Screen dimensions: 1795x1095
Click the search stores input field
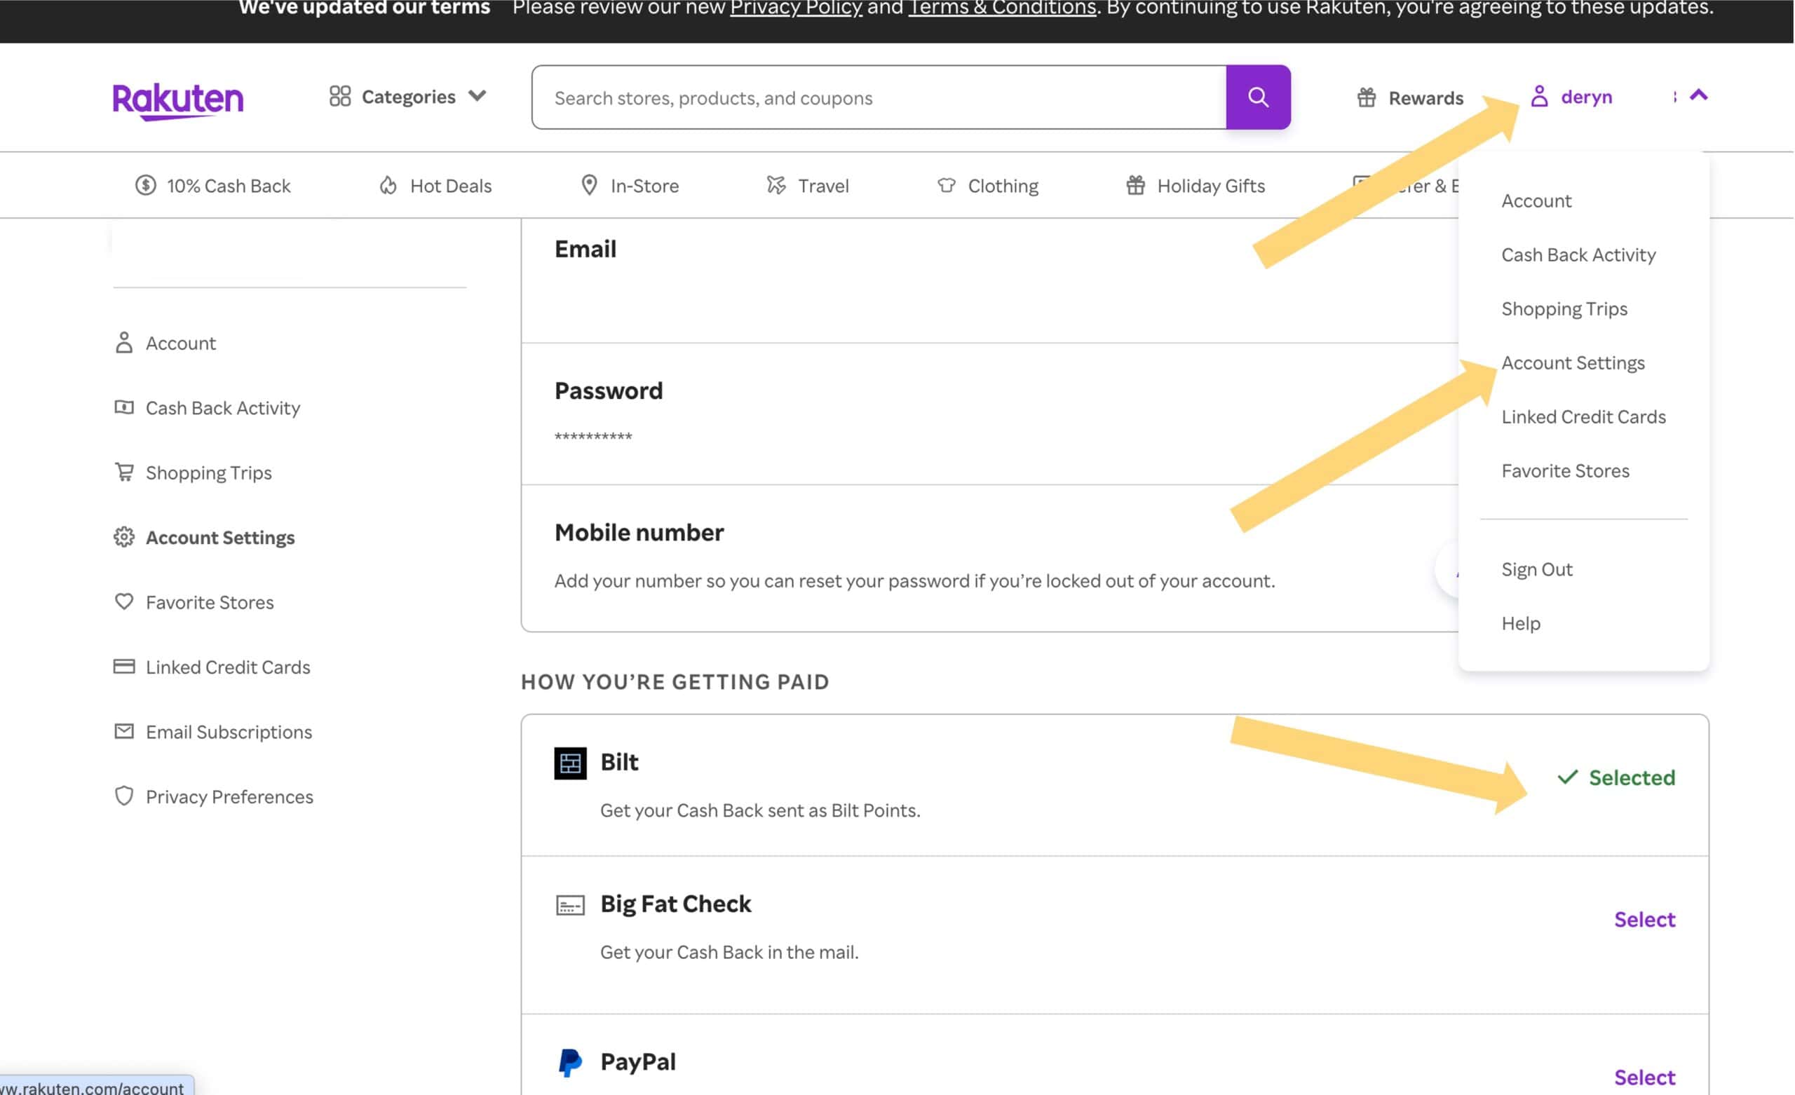point(879,97)
